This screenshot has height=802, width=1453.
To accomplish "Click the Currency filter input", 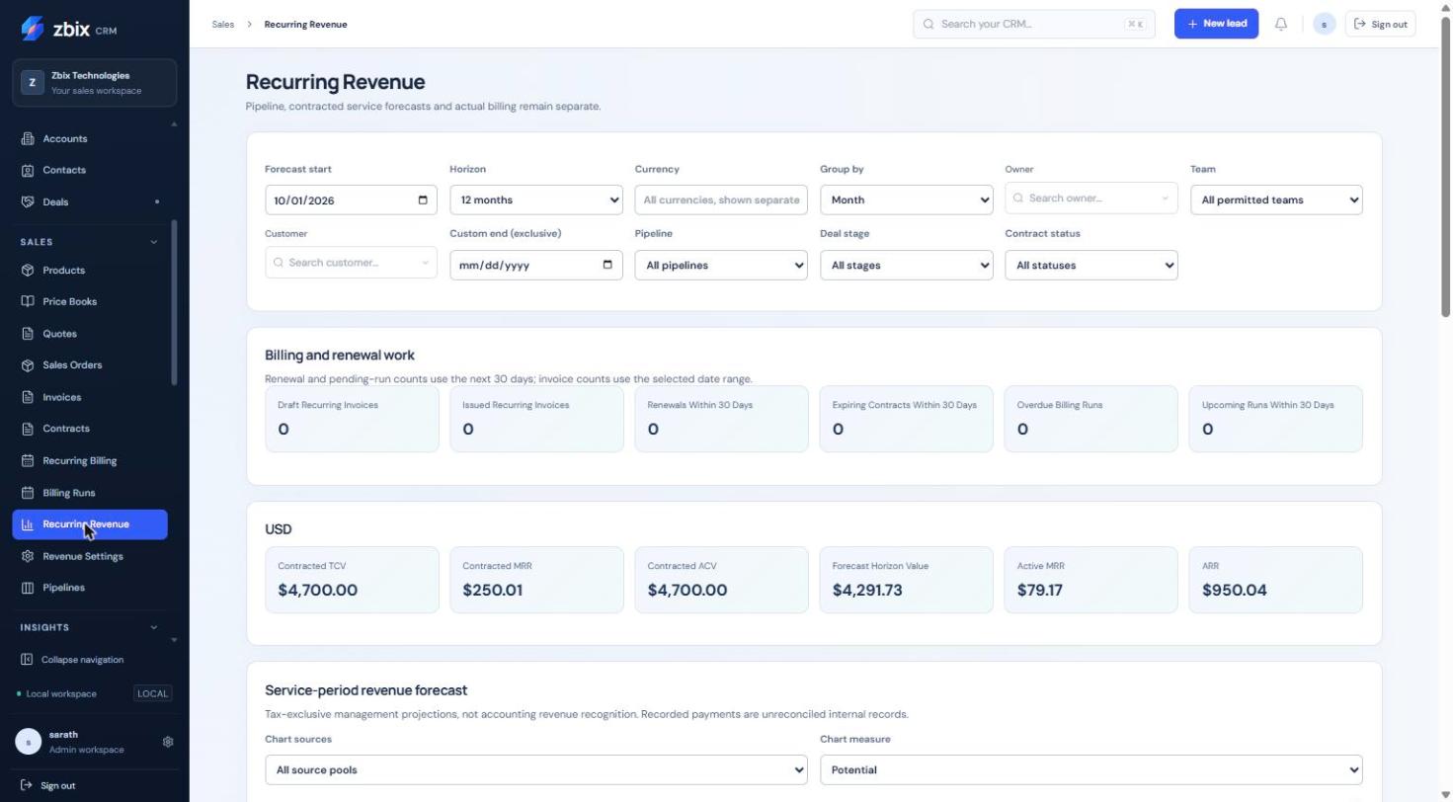I will click(721, 200).
